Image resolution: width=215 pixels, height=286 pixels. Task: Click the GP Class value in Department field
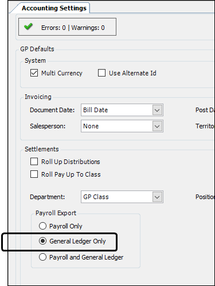point(96,197)
